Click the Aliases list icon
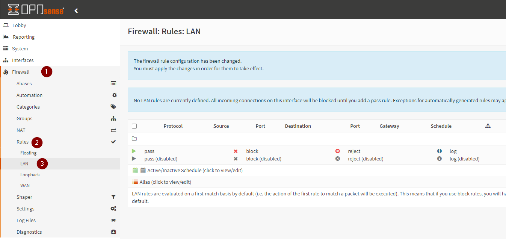The height and width of the screenshot is (239, 506). click(x=113, y=83)
